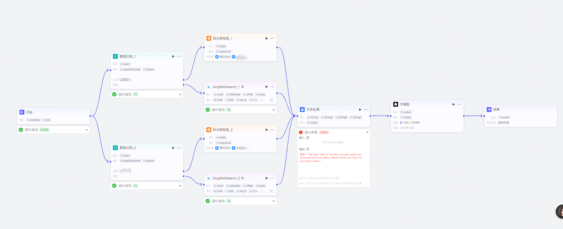Open more options for bingWebSearch_1 node
The width and height of the screenshot is (563, 229).
272,87
